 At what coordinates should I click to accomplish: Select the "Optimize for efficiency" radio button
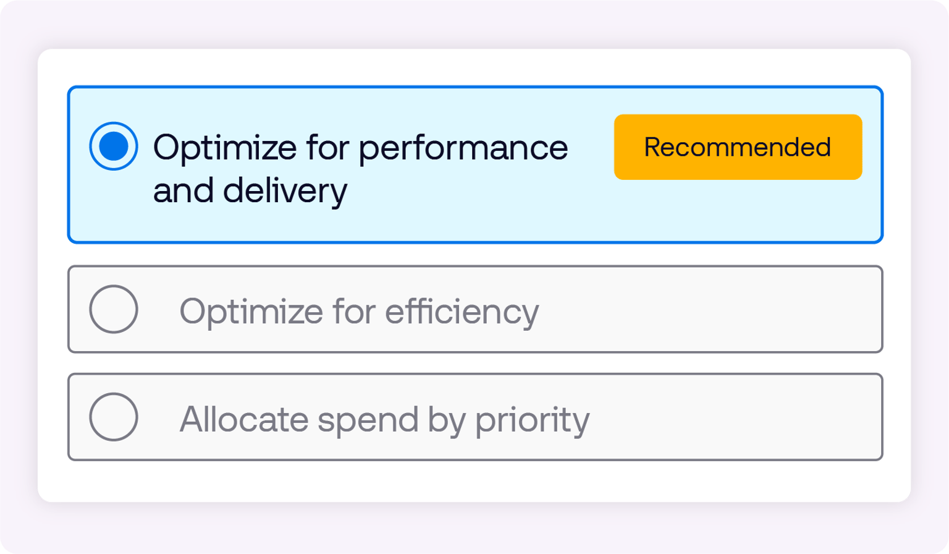(x=114, y=309)
